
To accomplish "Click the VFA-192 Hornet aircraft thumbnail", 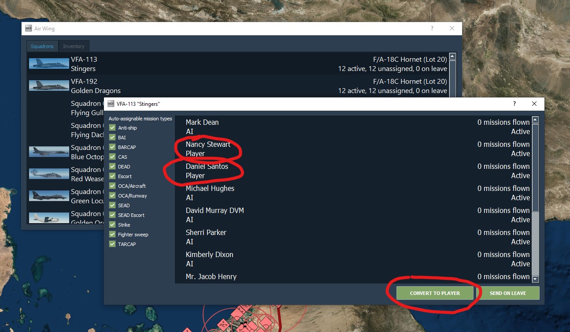I will coord(49,86).
